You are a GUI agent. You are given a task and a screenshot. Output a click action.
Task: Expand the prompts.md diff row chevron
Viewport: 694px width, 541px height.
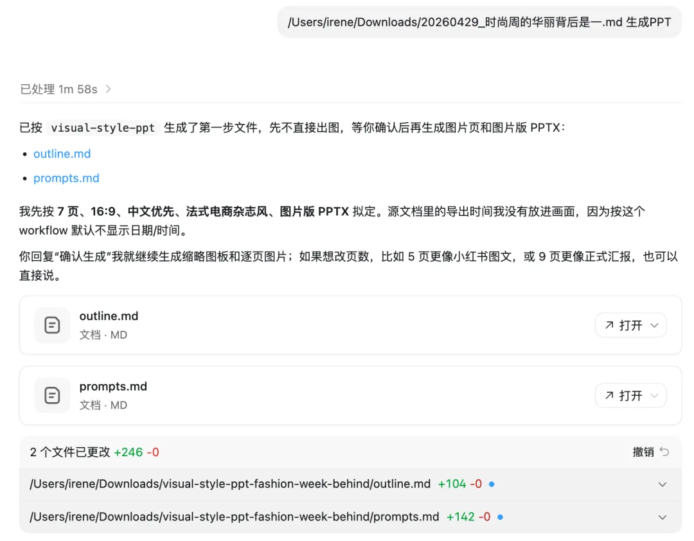[663, 517]
